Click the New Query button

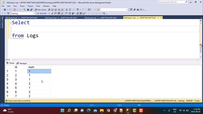41,10
